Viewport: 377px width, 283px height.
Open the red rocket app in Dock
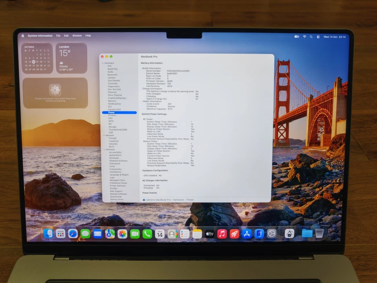[x=234, y=233]
